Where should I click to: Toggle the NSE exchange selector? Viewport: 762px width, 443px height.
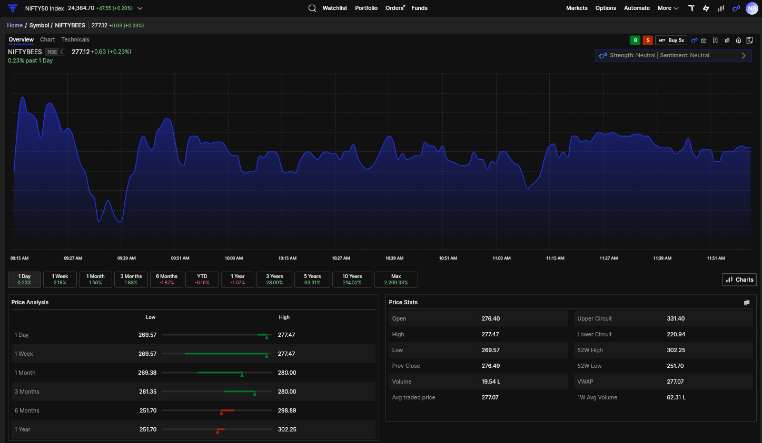[x=55, y=52]
